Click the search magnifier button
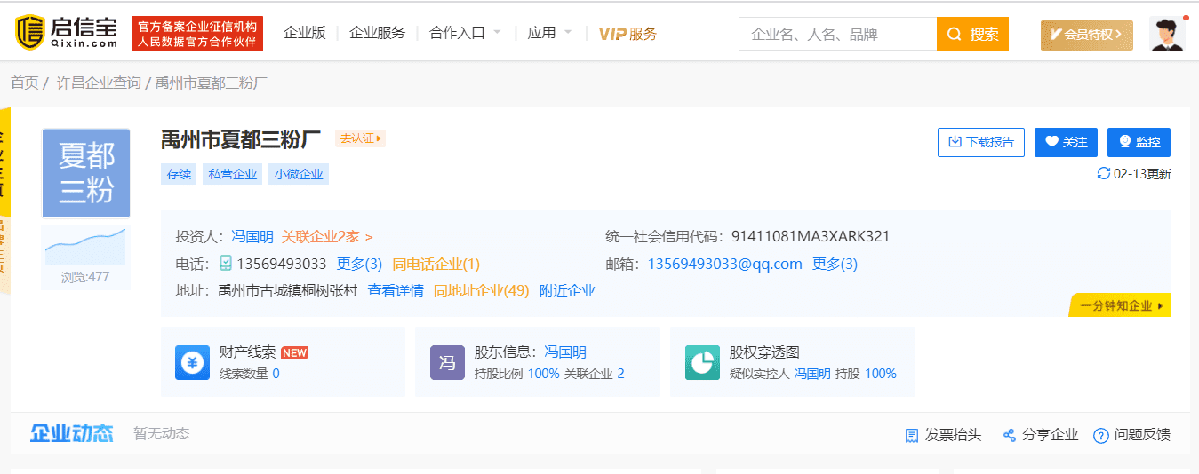 (972, 34)
